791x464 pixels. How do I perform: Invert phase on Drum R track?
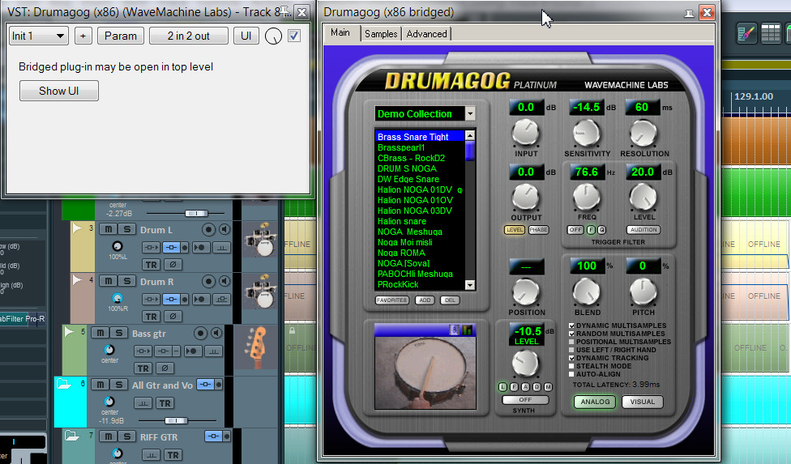pos(173,317)
